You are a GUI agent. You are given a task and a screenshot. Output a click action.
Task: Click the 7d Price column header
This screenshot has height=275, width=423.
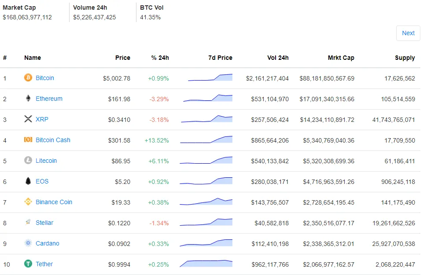[x=220, y=58]
